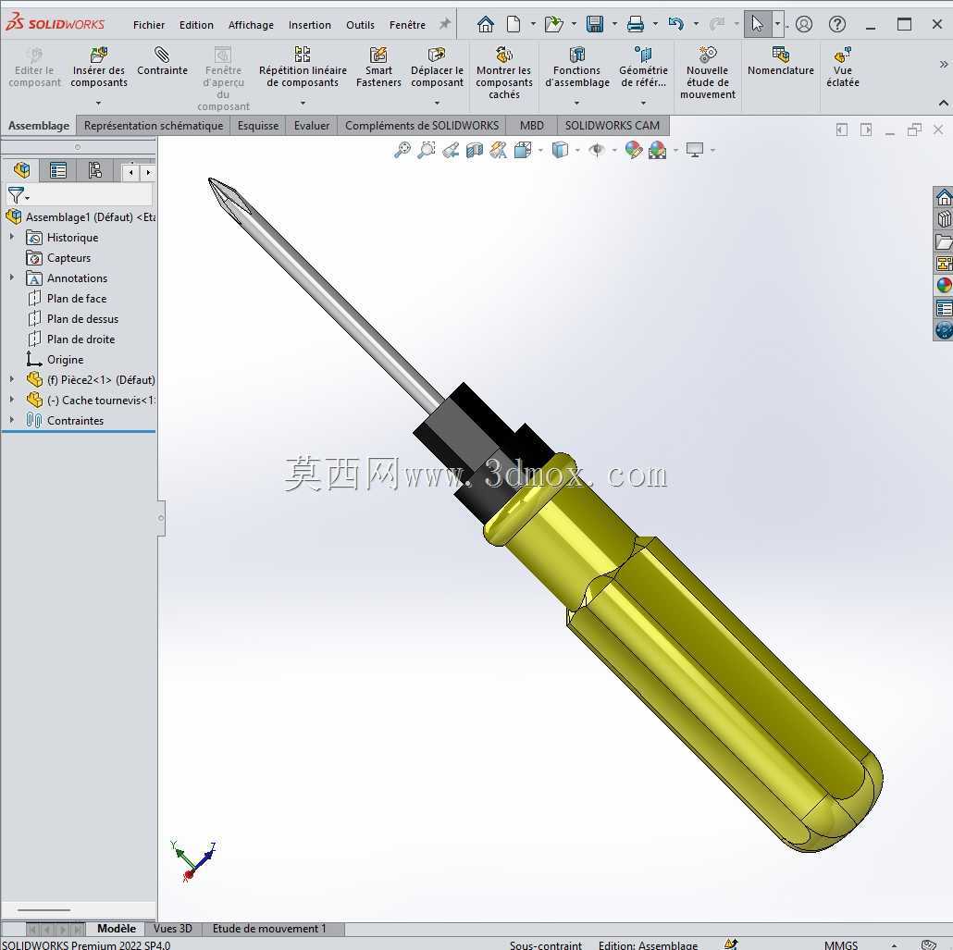Expand Cache tournevis component node
Screen dimensions: 953x950
(x=11, y=400)
